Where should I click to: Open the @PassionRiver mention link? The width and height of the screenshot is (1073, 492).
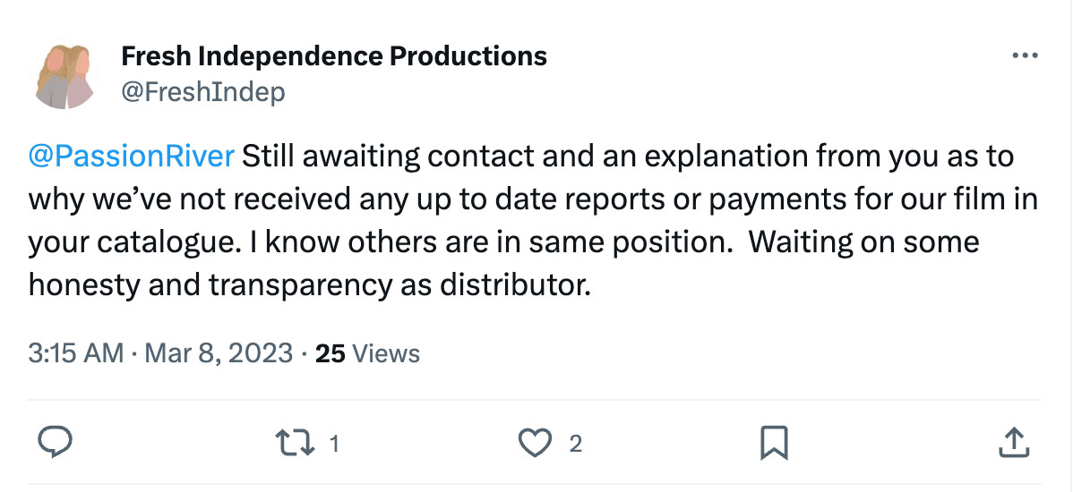pyautogui.click(x=132, y=157)
